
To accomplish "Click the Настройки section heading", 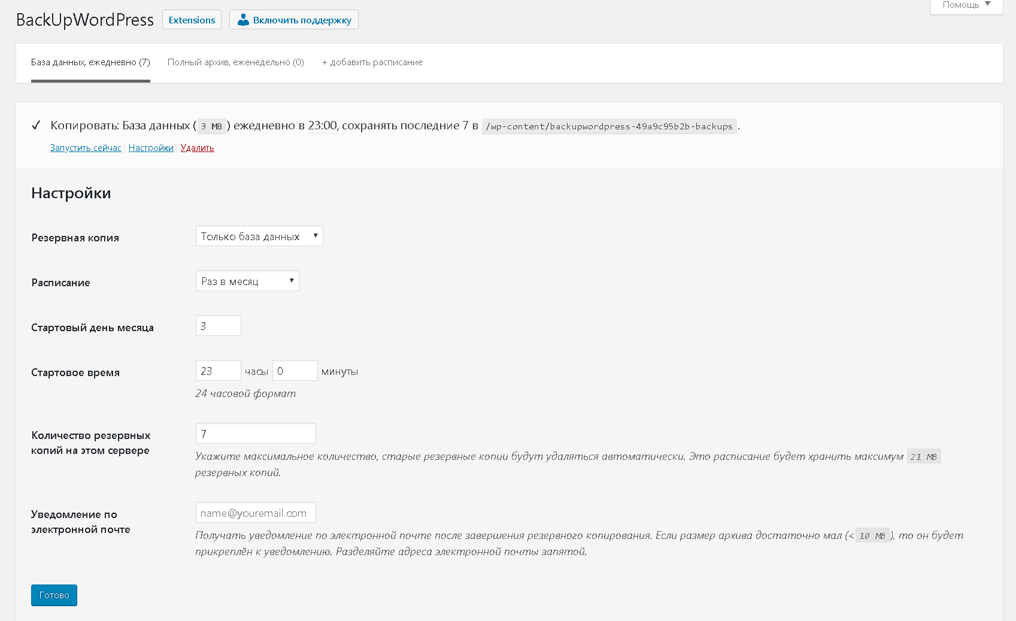I will click(71, 193).
